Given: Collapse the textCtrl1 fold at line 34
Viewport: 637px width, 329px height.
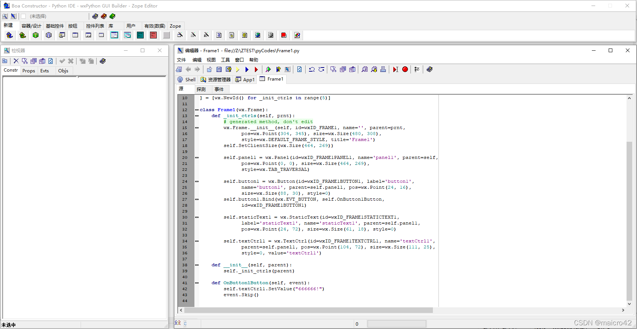Looking at the screenshot, I should coord(197,241).
